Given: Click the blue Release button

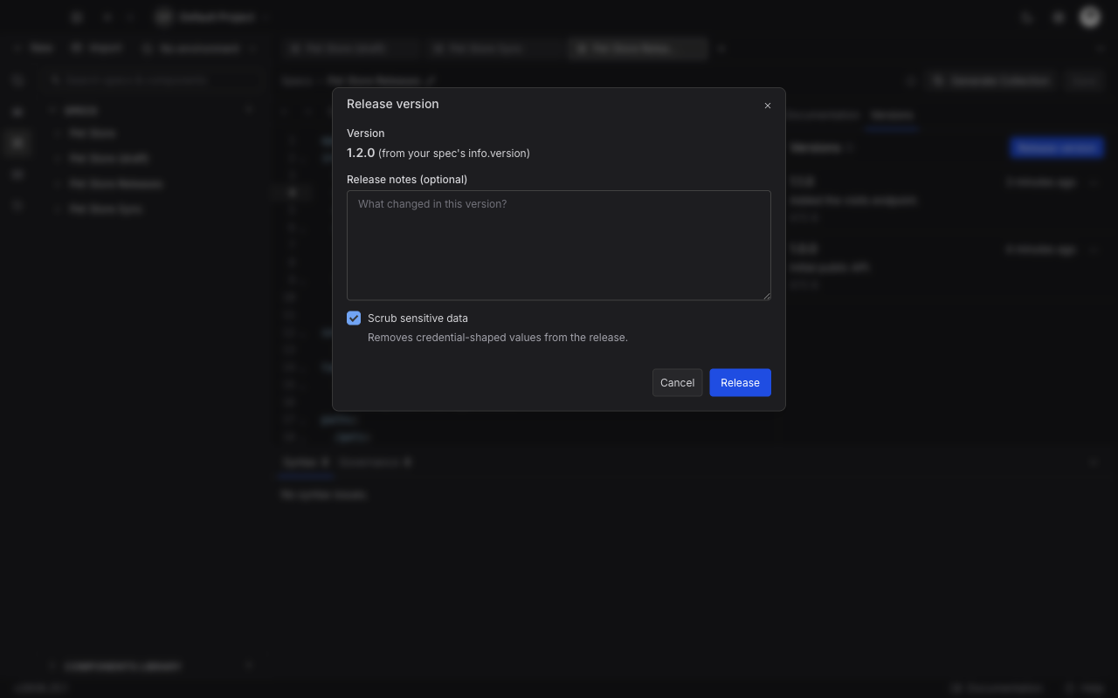Looking at the screenshot, I should point(740,383).
